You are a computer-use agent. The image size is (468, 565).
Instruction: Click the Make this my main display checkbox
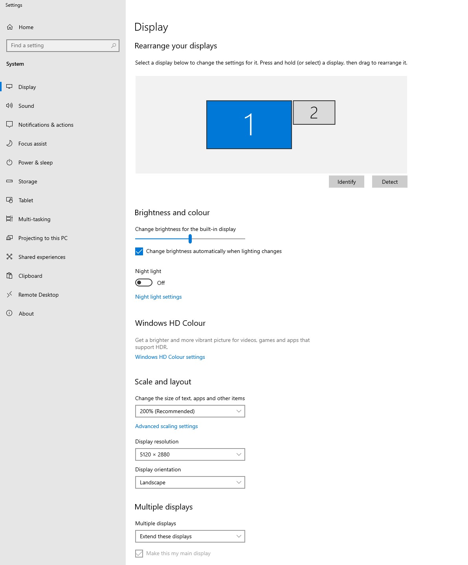139,554
